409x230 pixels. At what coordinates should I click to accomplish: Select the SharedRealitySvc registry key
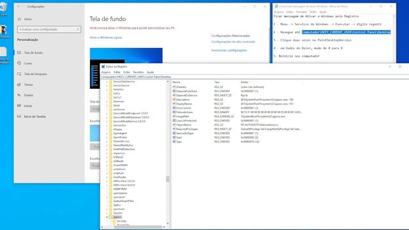pos(123,145)
